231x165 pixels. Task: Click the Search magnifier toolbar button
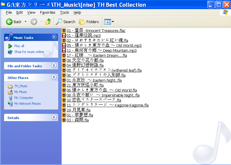click(65, 22)
